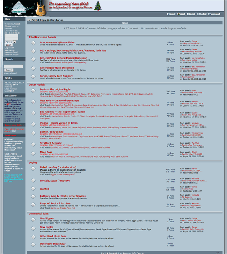This screenshot has height=254, width=227.
Task: Click board icon beside Luthiers, Amp & Effects
Action: coord(33,196)
